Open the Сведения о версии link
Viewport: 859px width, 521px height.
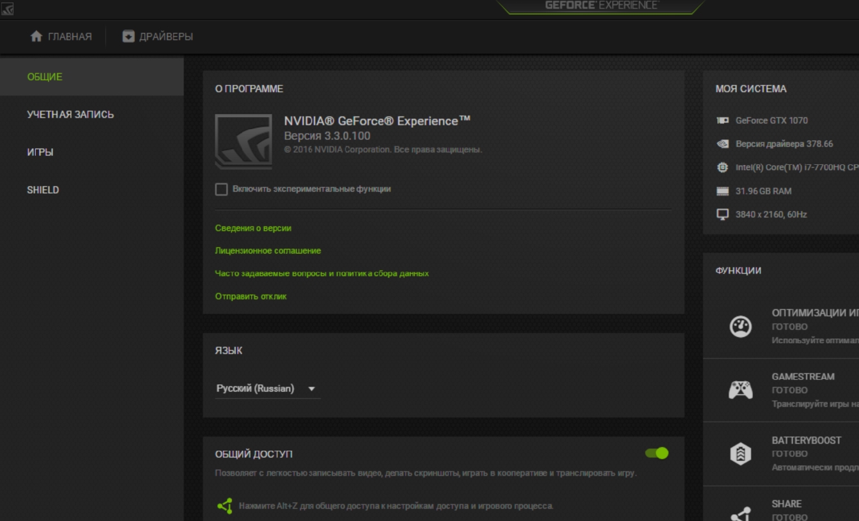[253, 228]
